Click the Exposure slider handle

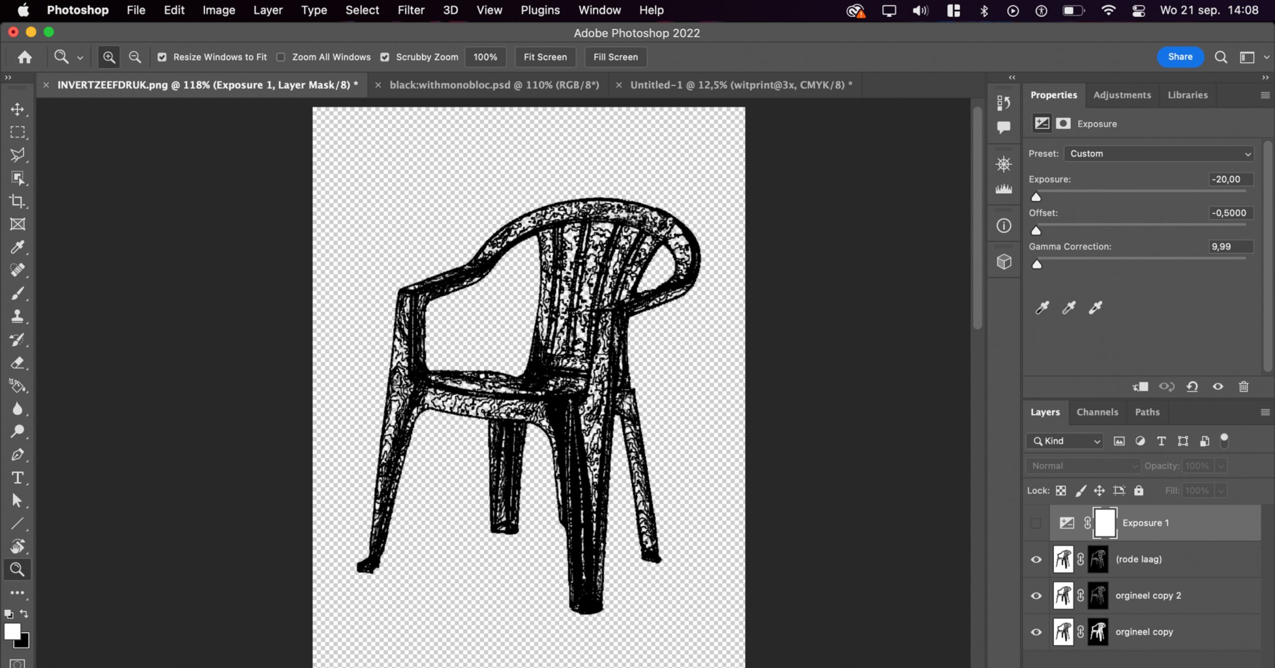tap(1036, 197)
